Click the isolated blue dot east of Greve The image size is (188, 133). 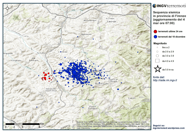click(118, 89)
